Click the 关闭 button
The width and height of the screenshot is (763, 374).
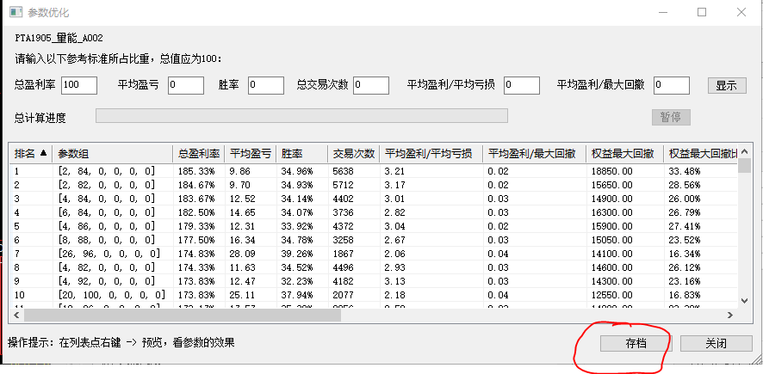716,343
